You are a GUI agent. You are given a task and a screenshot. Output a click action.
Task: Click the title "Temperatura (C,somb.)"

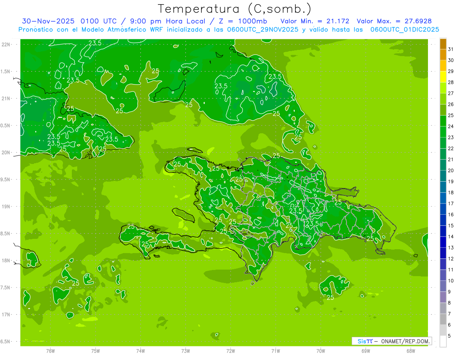point(234,9)
